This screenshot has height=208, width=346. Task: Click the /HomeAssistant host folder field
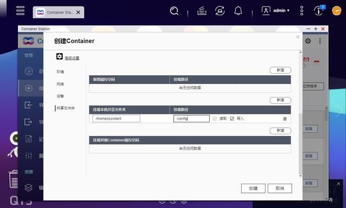116,119
